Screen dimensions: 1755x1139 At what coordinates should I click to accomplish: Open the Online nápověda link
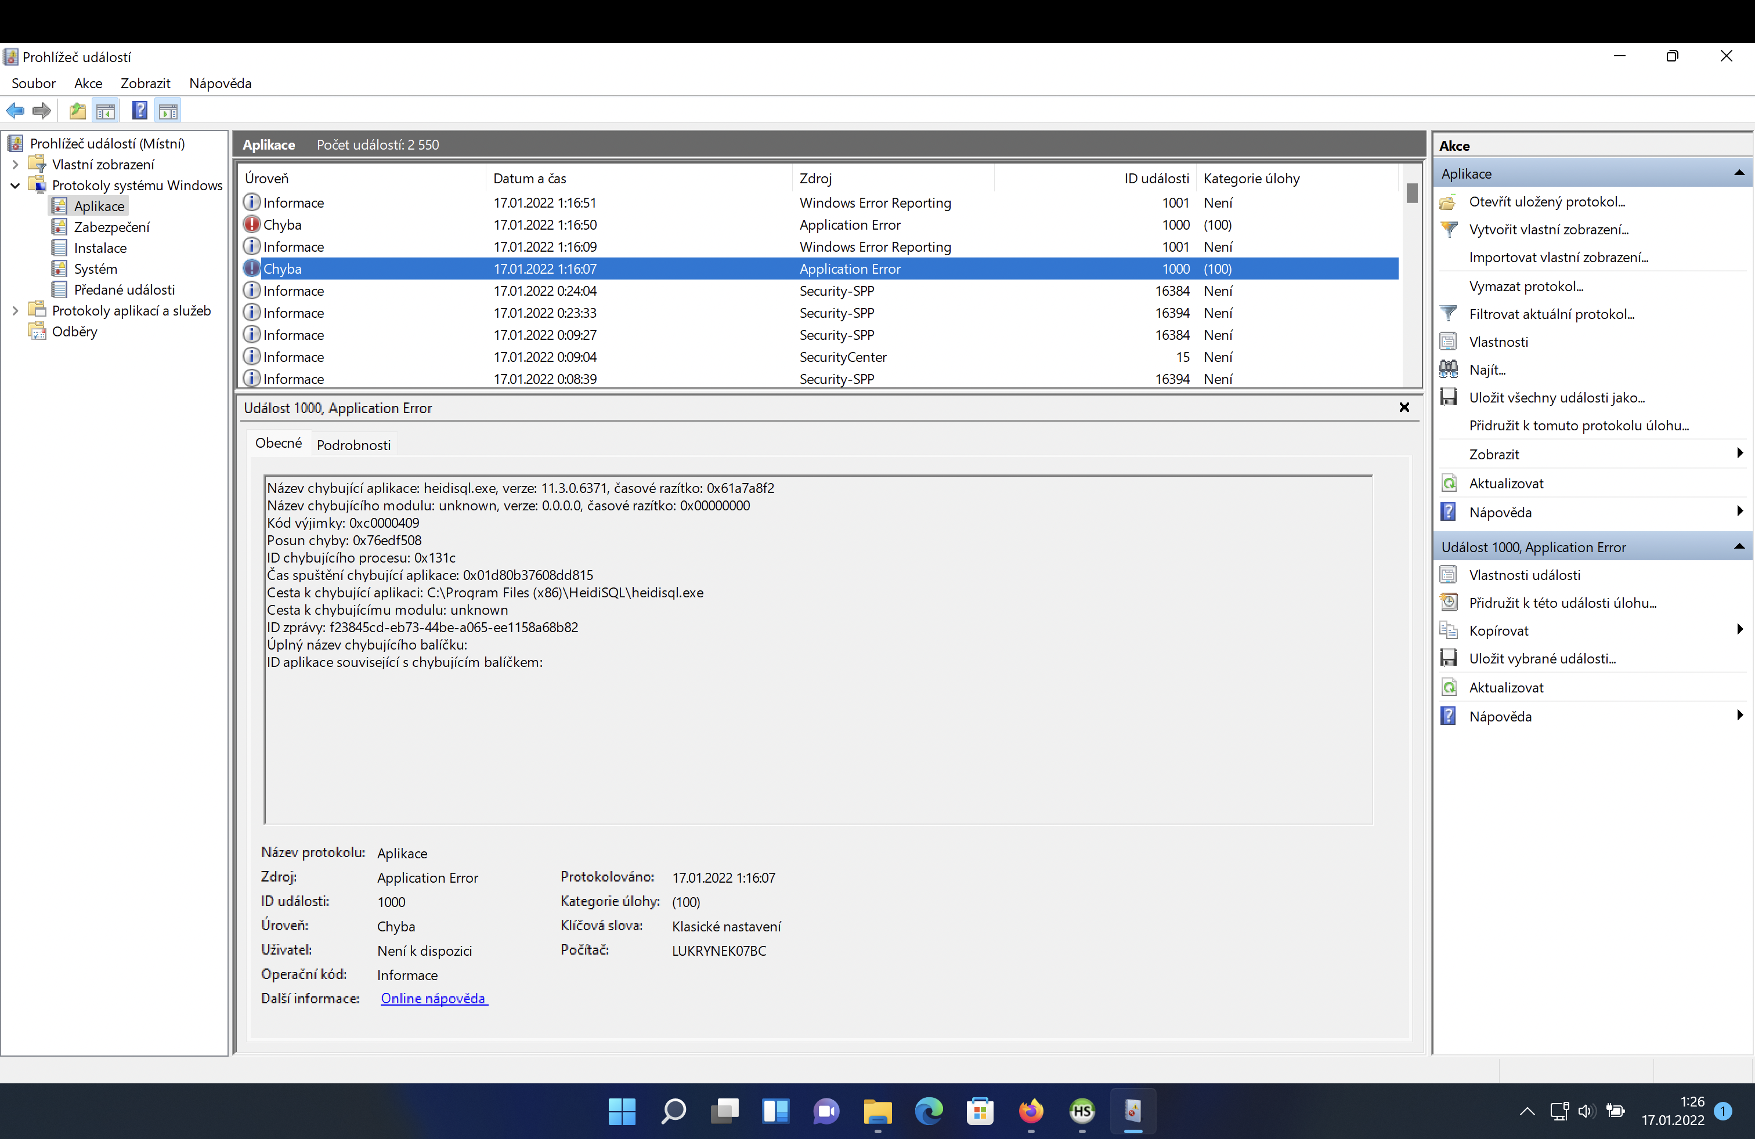click(433, 998)
